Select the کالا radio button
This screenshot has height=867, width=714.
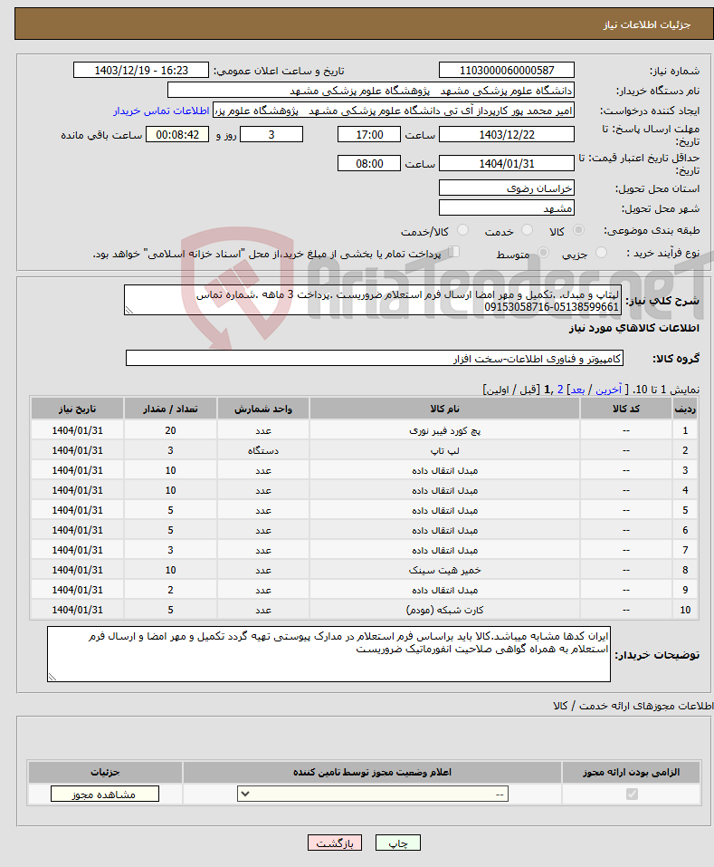pos(578,229)
